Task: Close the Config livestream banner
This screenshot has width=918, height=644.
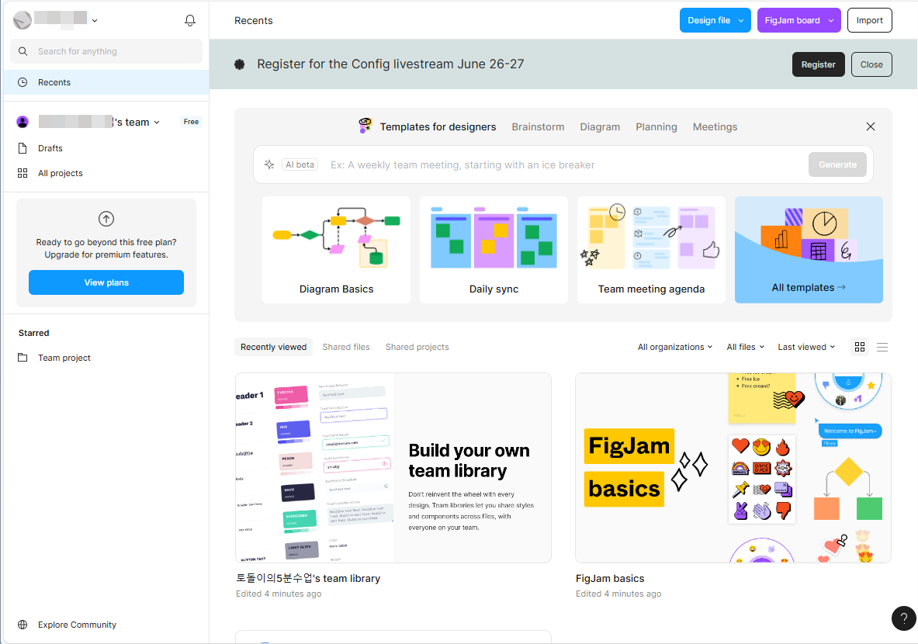Action: click(871, 64)
